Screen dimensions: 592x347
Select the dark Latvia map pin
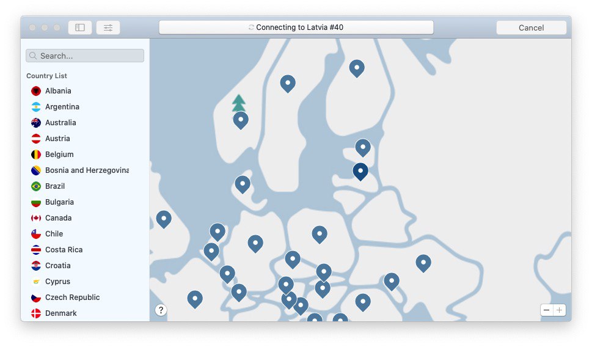coord(360,172)
